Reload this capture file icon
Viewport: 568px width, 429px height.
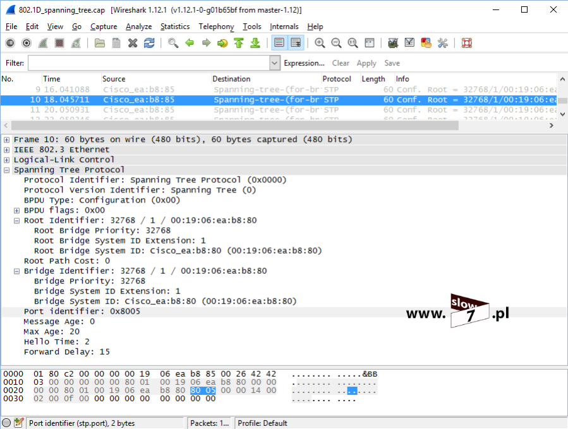point(149,43)
